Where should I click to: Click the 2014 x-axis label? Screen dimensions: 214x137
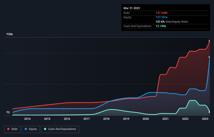pos(27,119)
